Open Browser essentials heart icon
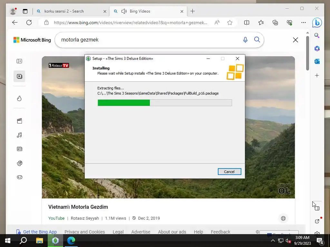This screenshot has height=247, width=330. point(289,23)
